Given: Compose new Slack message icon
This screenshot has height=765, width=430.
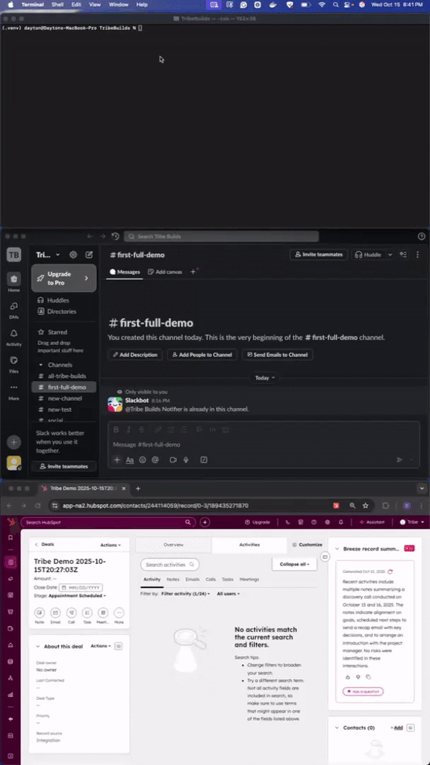Looking at the screenshot, I should pos(90,255).
